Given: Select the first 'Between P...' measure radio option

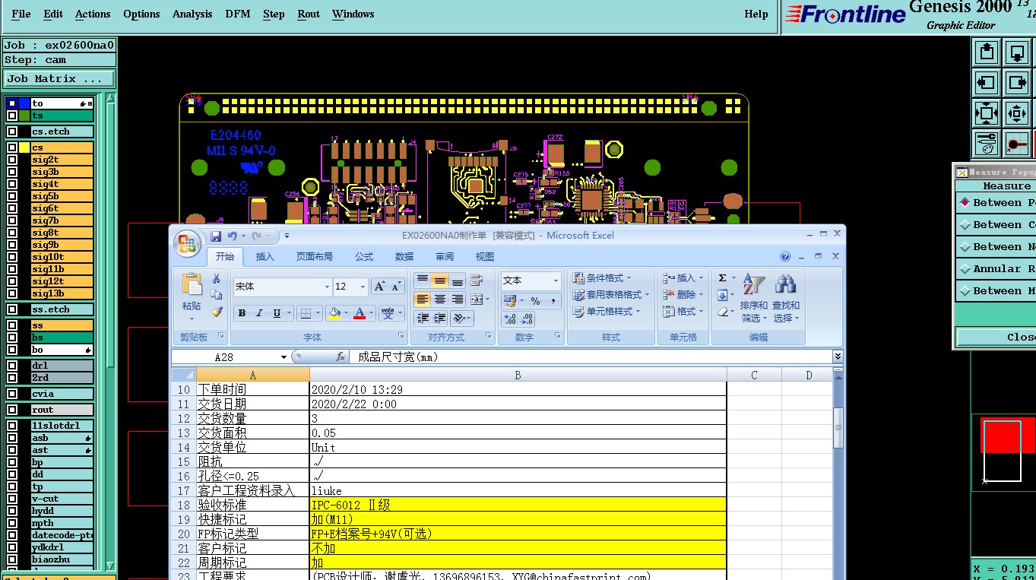Looking at the screenshot, I should point(965,202).
